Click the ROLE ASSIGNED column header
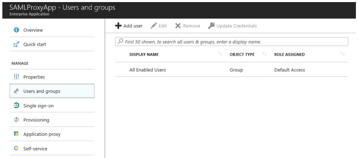Screen dimensions: 358x158 (289, 55)
